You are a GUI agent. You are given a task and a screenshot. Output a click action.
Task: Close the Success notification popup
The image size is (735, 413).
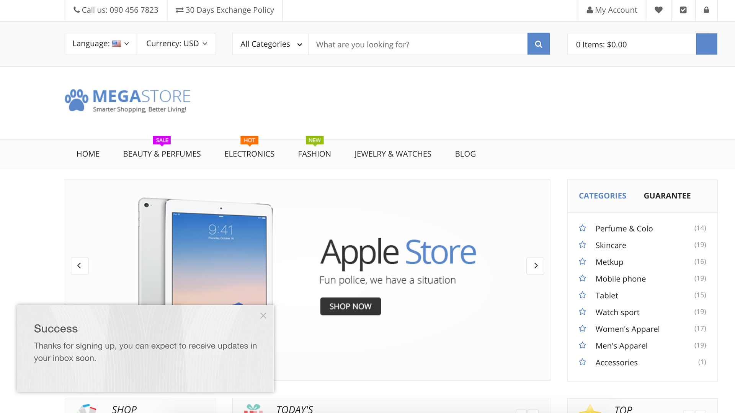(x=263, y=315)
